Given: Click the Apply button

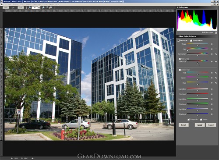Looking at the screenshot, I should click(200, 125).
